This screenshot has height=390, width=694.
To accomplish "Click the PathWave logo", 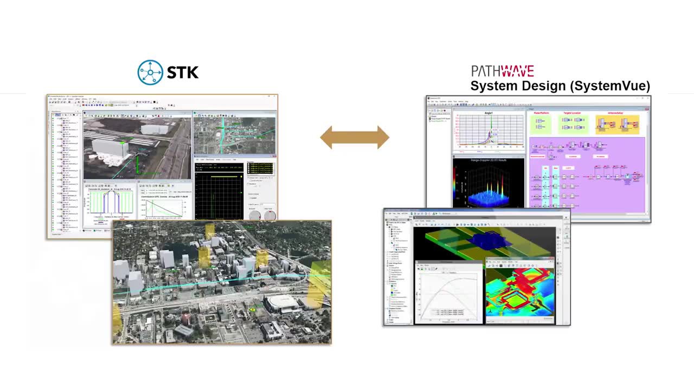I will tap(503, 71).
